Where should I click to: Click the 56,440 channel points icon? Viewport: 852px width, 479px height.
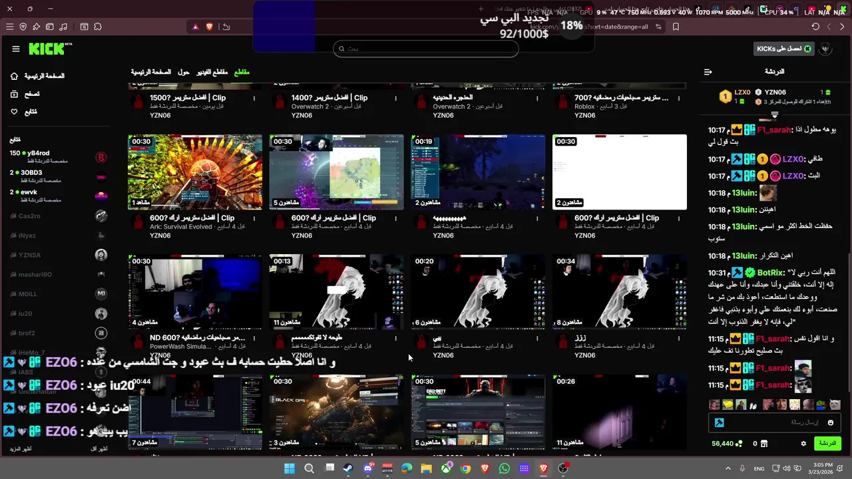738,444
